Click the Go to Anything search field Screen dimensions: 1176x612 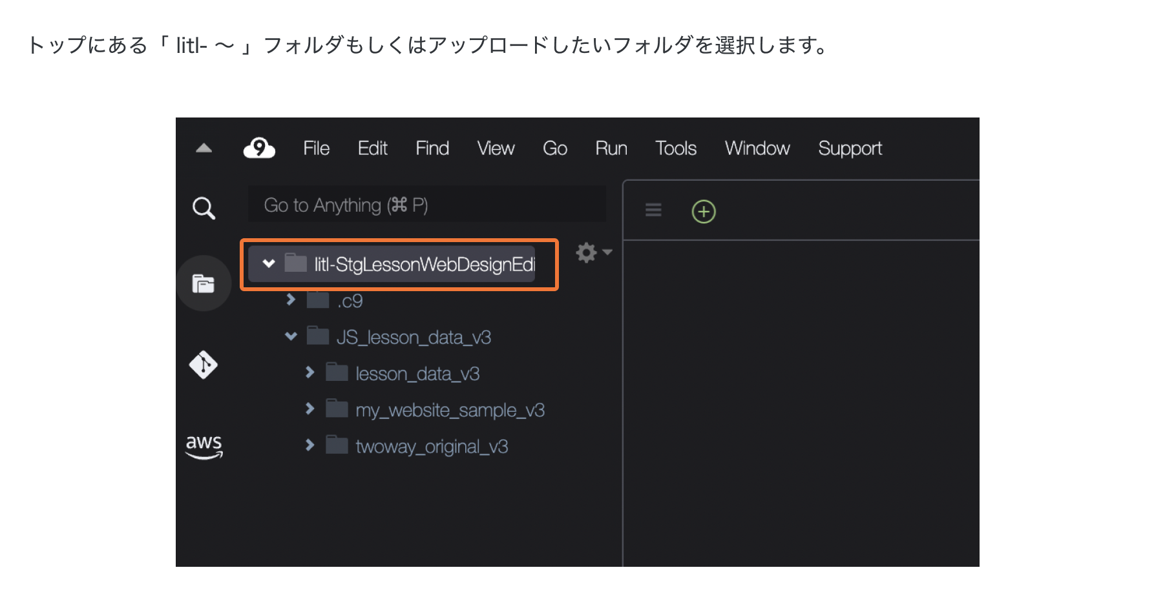click(426, 205)
